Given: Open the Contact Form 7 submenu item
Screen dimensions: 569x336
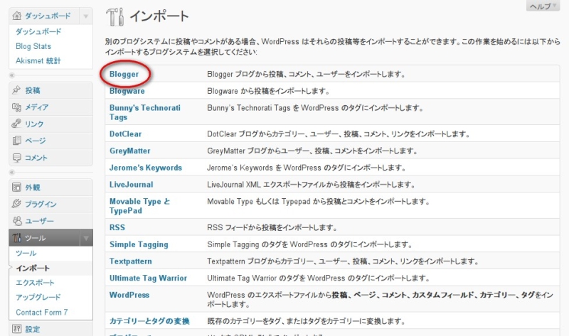Looking at the screenshot, I should 42,312.
